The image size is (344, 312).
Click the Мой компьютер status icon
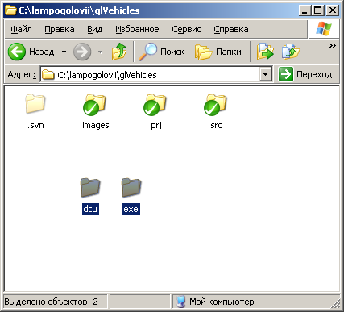coord(181,302)
